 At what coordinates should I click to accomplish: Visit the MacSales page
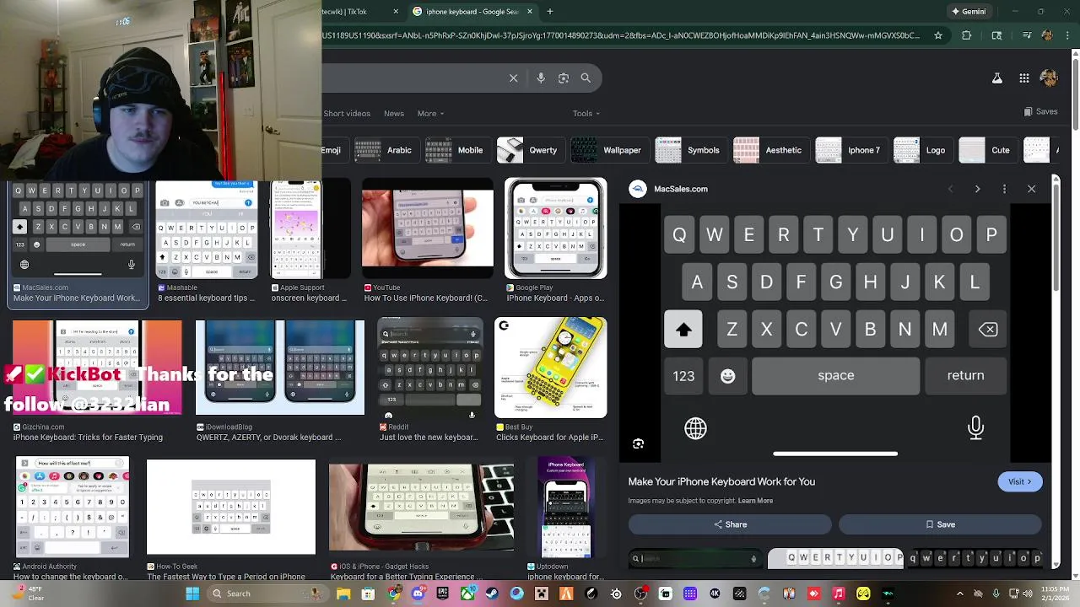pyautogui.click(x=1019, y=481)
